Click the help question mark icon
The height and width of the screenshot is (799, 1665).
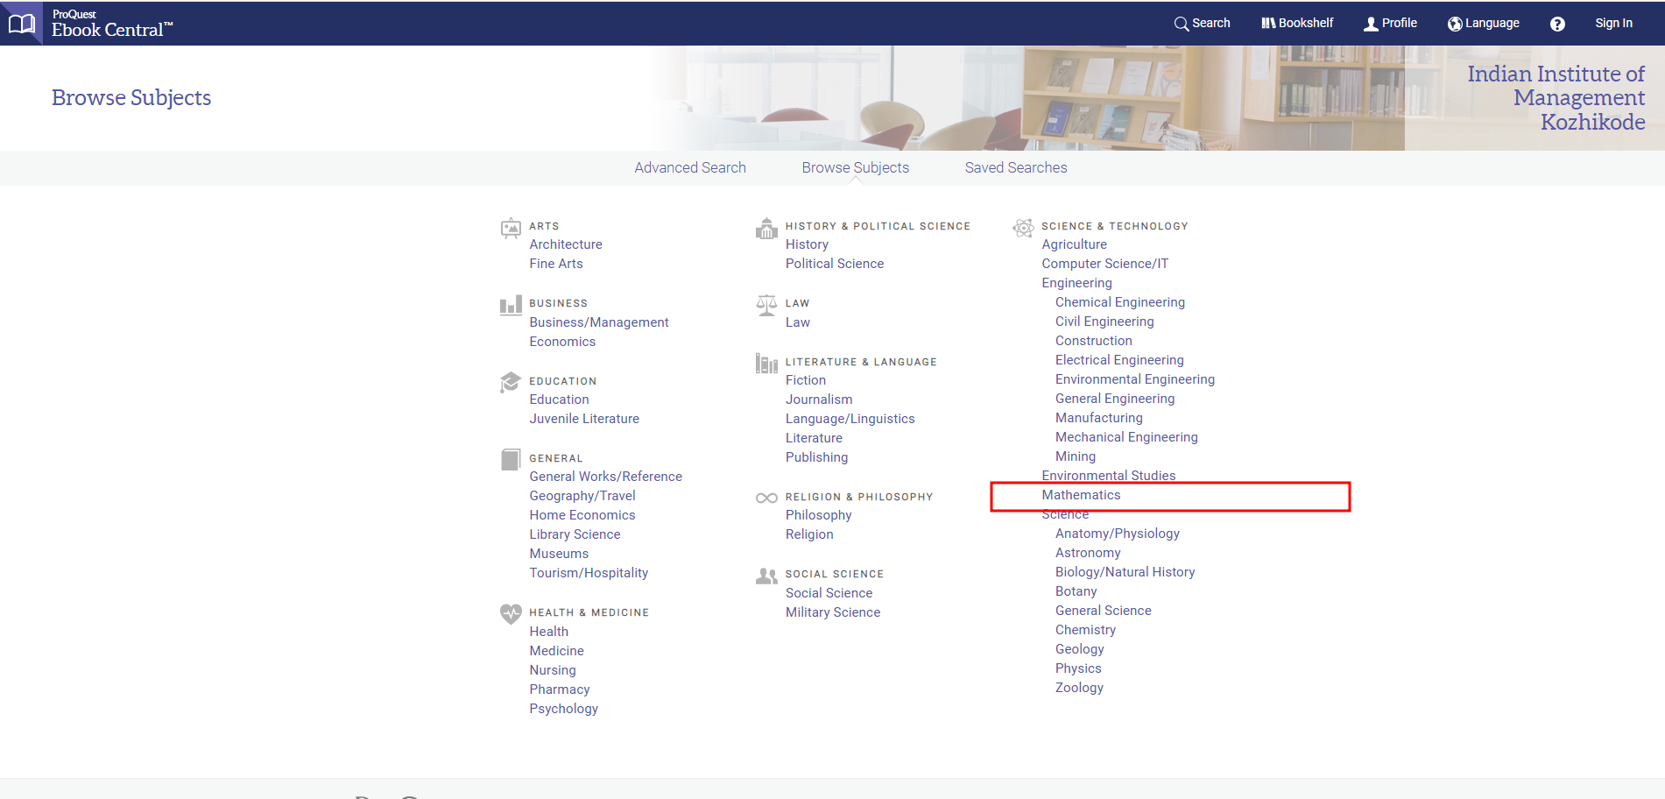(x=1556, y=24)
